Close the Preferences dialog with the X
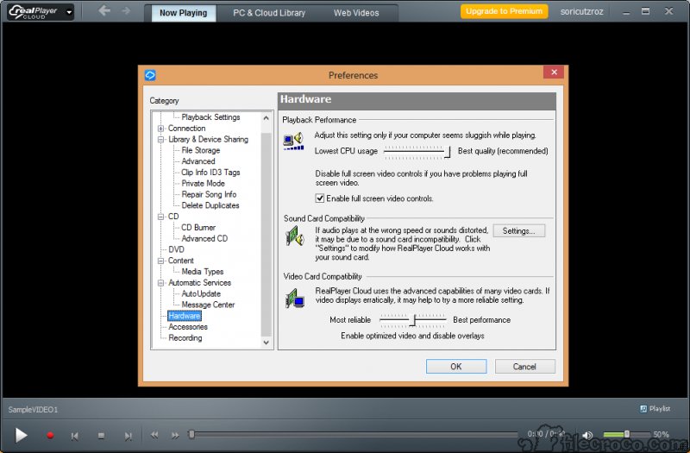This screenshot has height=453, width=690. click(x=554, y=72)
